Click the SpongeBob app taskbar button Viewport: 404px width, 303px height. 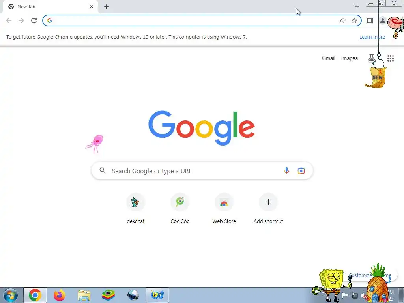pyautogui.click(x=157, y=295)
